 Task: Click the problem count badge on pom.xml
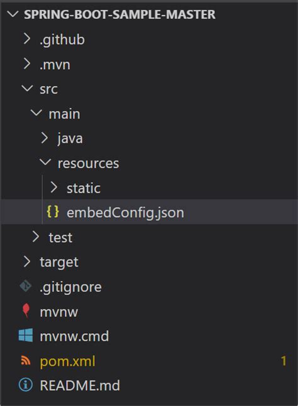284,361
